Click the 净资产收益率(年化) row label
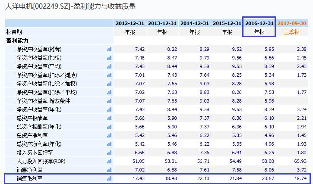 coord(39,109)
